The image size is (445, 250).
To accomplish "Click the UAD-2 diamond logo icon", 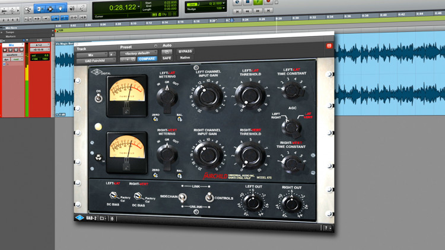I will point(80,217).
